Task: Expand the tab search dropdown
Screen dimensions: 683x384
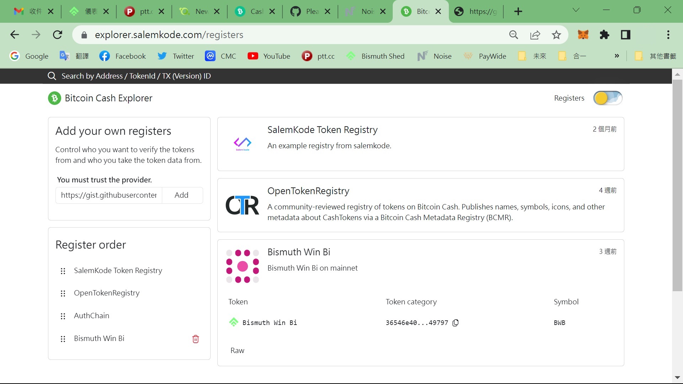Action: pos(576,10)
